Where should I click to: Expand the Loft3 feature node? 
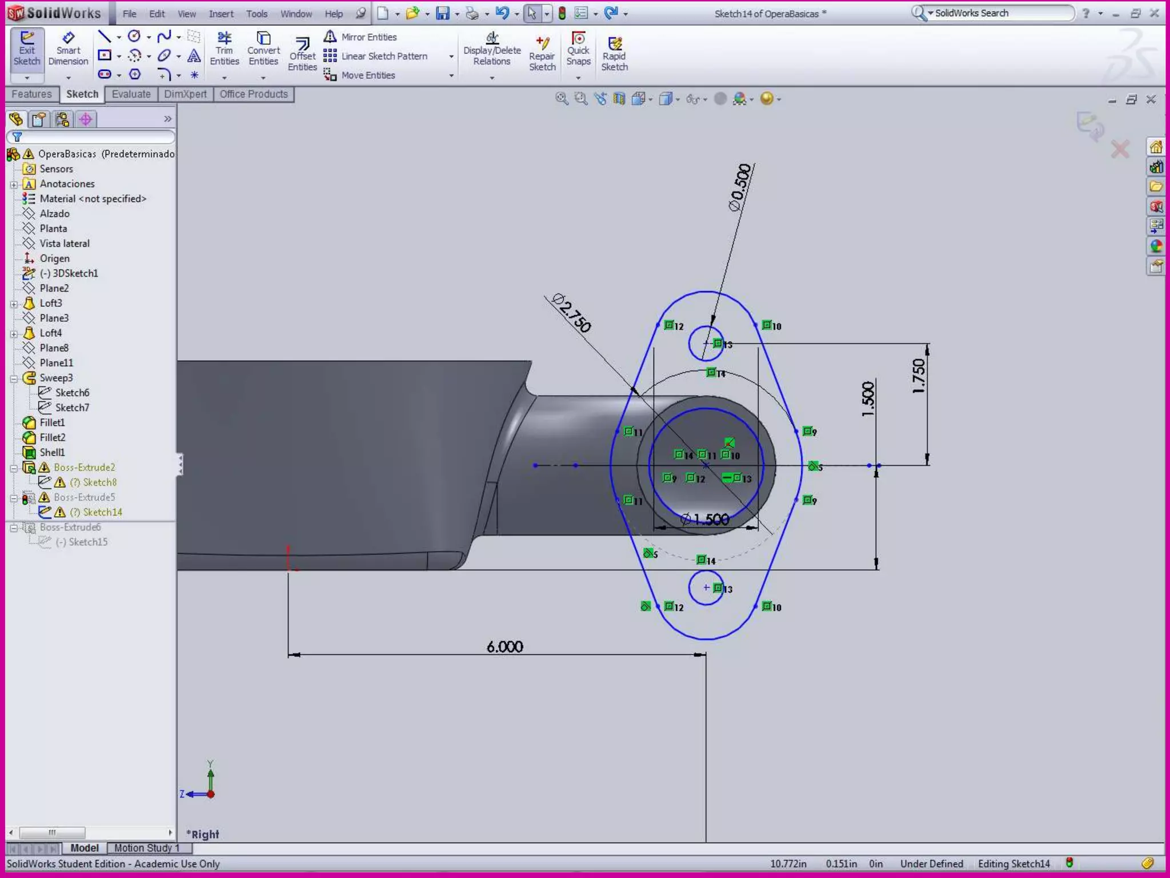click(14, 304)
